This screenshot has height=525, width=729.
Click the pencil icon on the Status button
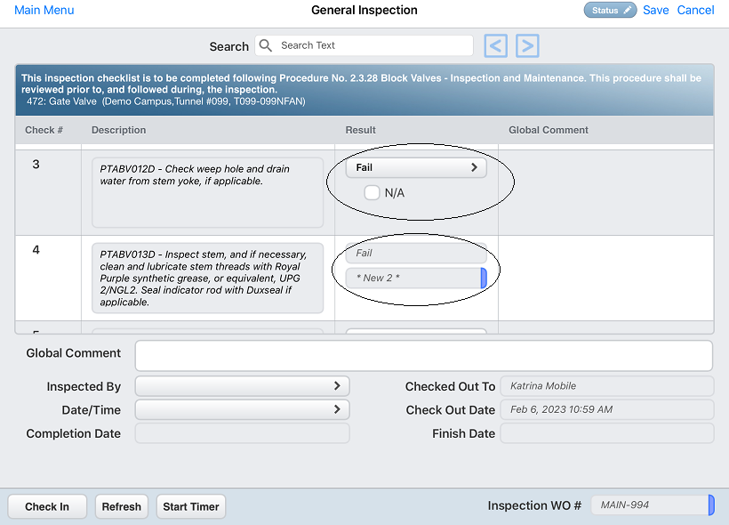pyautogui.click(x=625, y=10)
